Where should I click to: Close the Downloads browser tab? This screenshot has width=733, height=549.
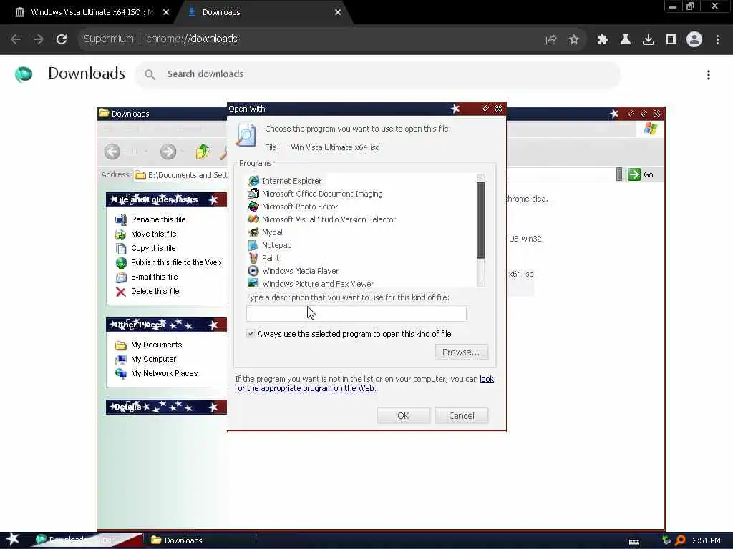click(338, 13)
